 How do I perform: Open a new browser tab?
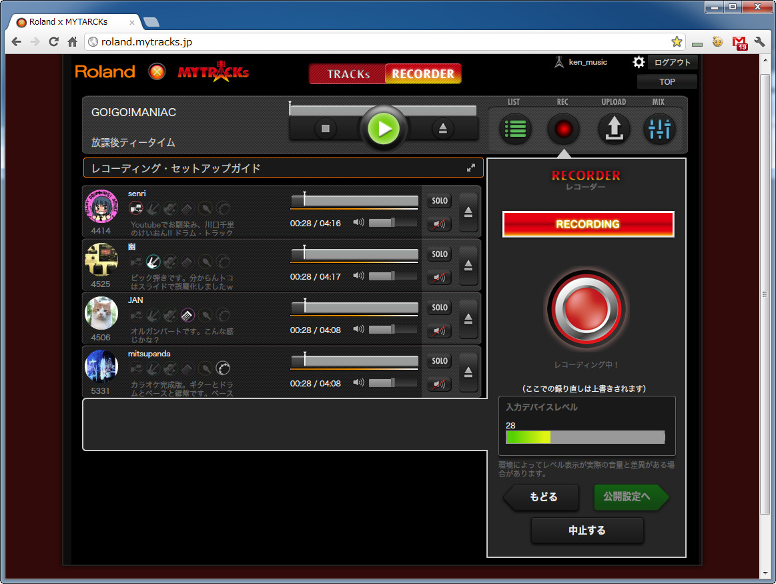tap(151, 22)
